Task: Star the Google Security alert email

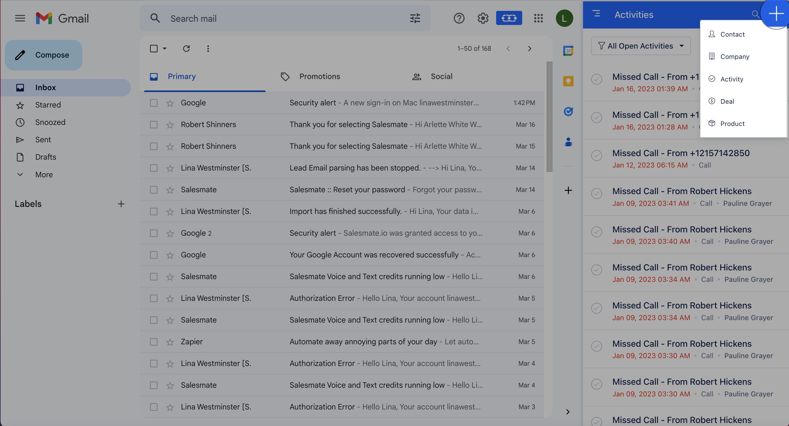Action: (x=170, y=103)
